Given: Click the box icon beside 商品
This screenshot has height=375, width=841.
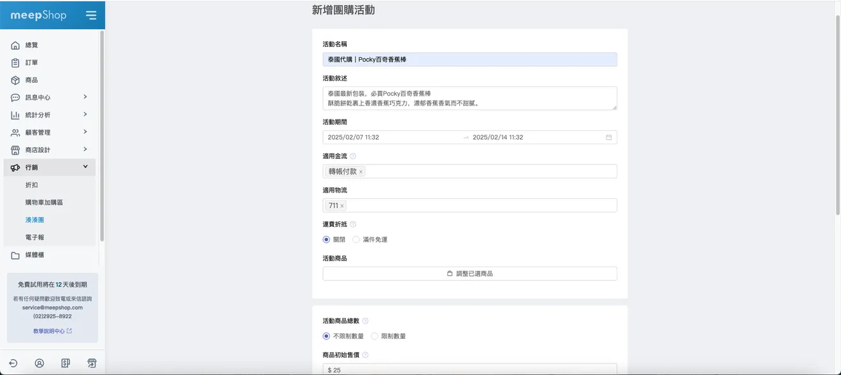Looking at the screenshot, I should pyautogui.click(x=15, y=80).
